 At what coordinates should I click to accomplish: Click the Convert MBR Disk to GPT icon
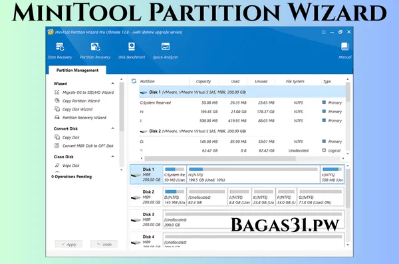click(x=57, y=146)
